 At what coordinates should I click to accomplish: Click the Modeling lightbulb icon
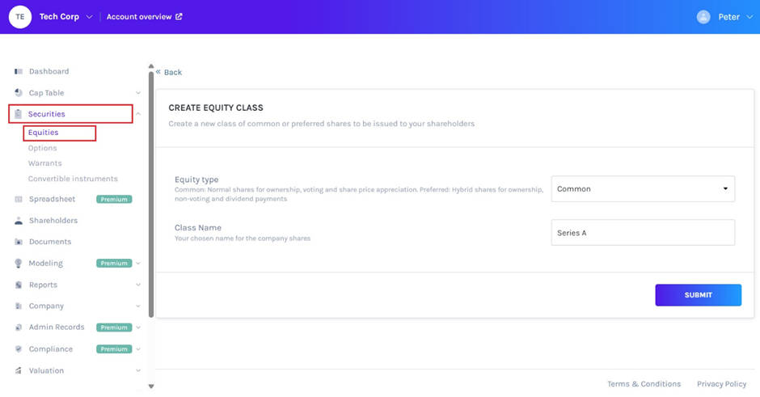[x=19, y=264]
